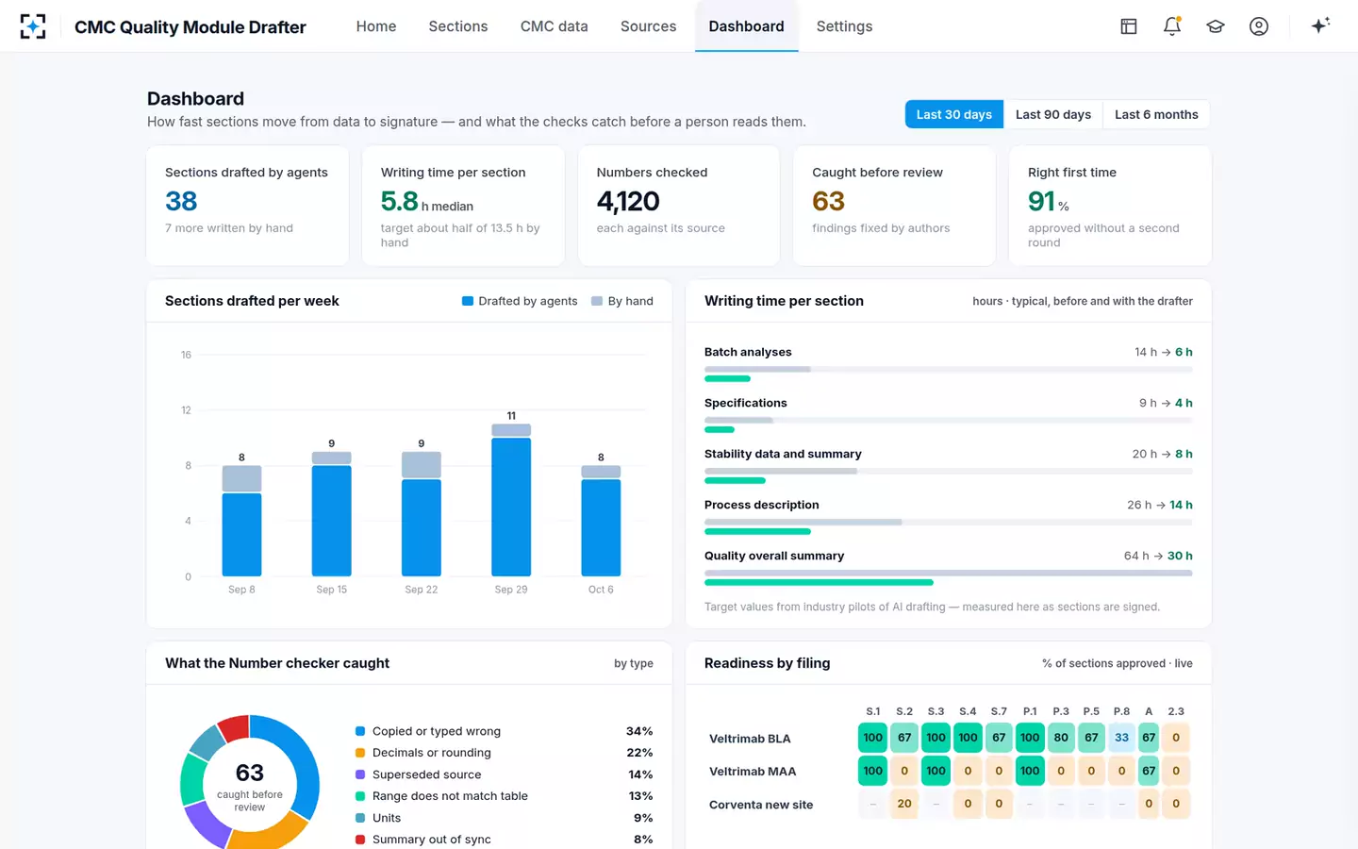Launch the AI sparkle assistant icon

tap(1320, 25)
